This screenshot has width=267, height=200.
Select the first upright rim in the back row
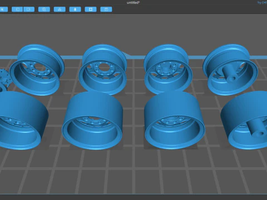(37, 69)
